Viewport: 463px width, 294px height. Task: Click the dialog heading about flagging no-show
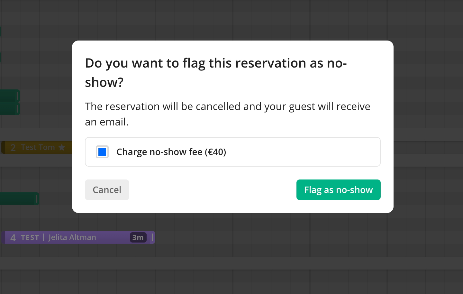[216, 72]
